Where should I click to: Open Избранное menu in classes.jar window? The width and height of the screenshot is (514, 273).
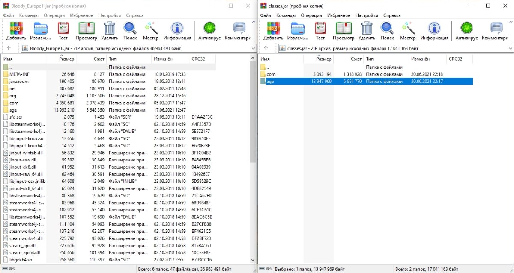pos(339,15)
